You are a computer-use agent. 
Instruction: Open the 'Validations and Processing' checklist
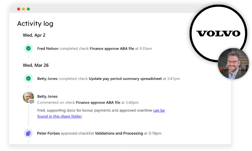[119, 133]
